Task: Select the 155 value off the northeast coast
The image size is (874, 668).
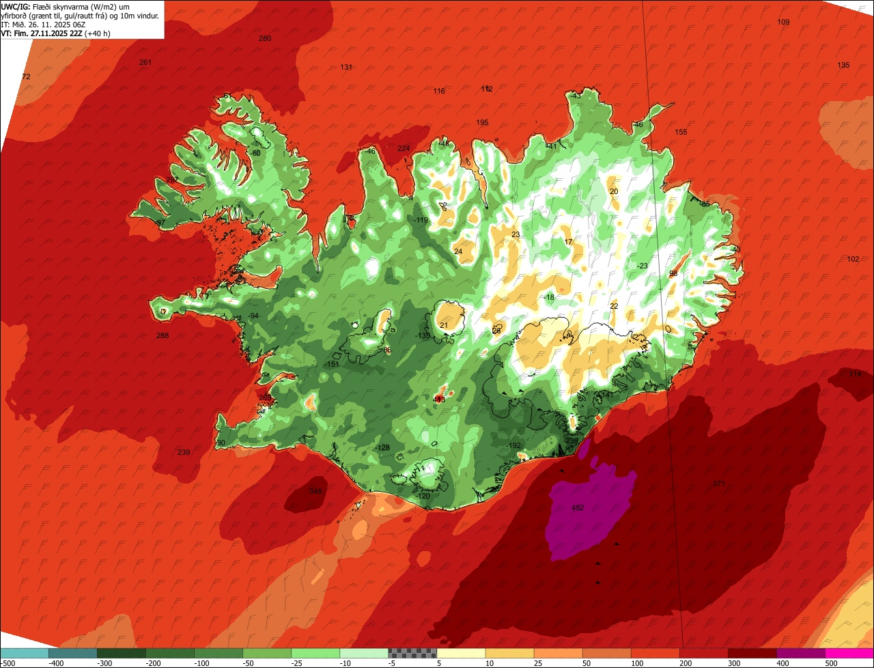Action: point(681,132)
